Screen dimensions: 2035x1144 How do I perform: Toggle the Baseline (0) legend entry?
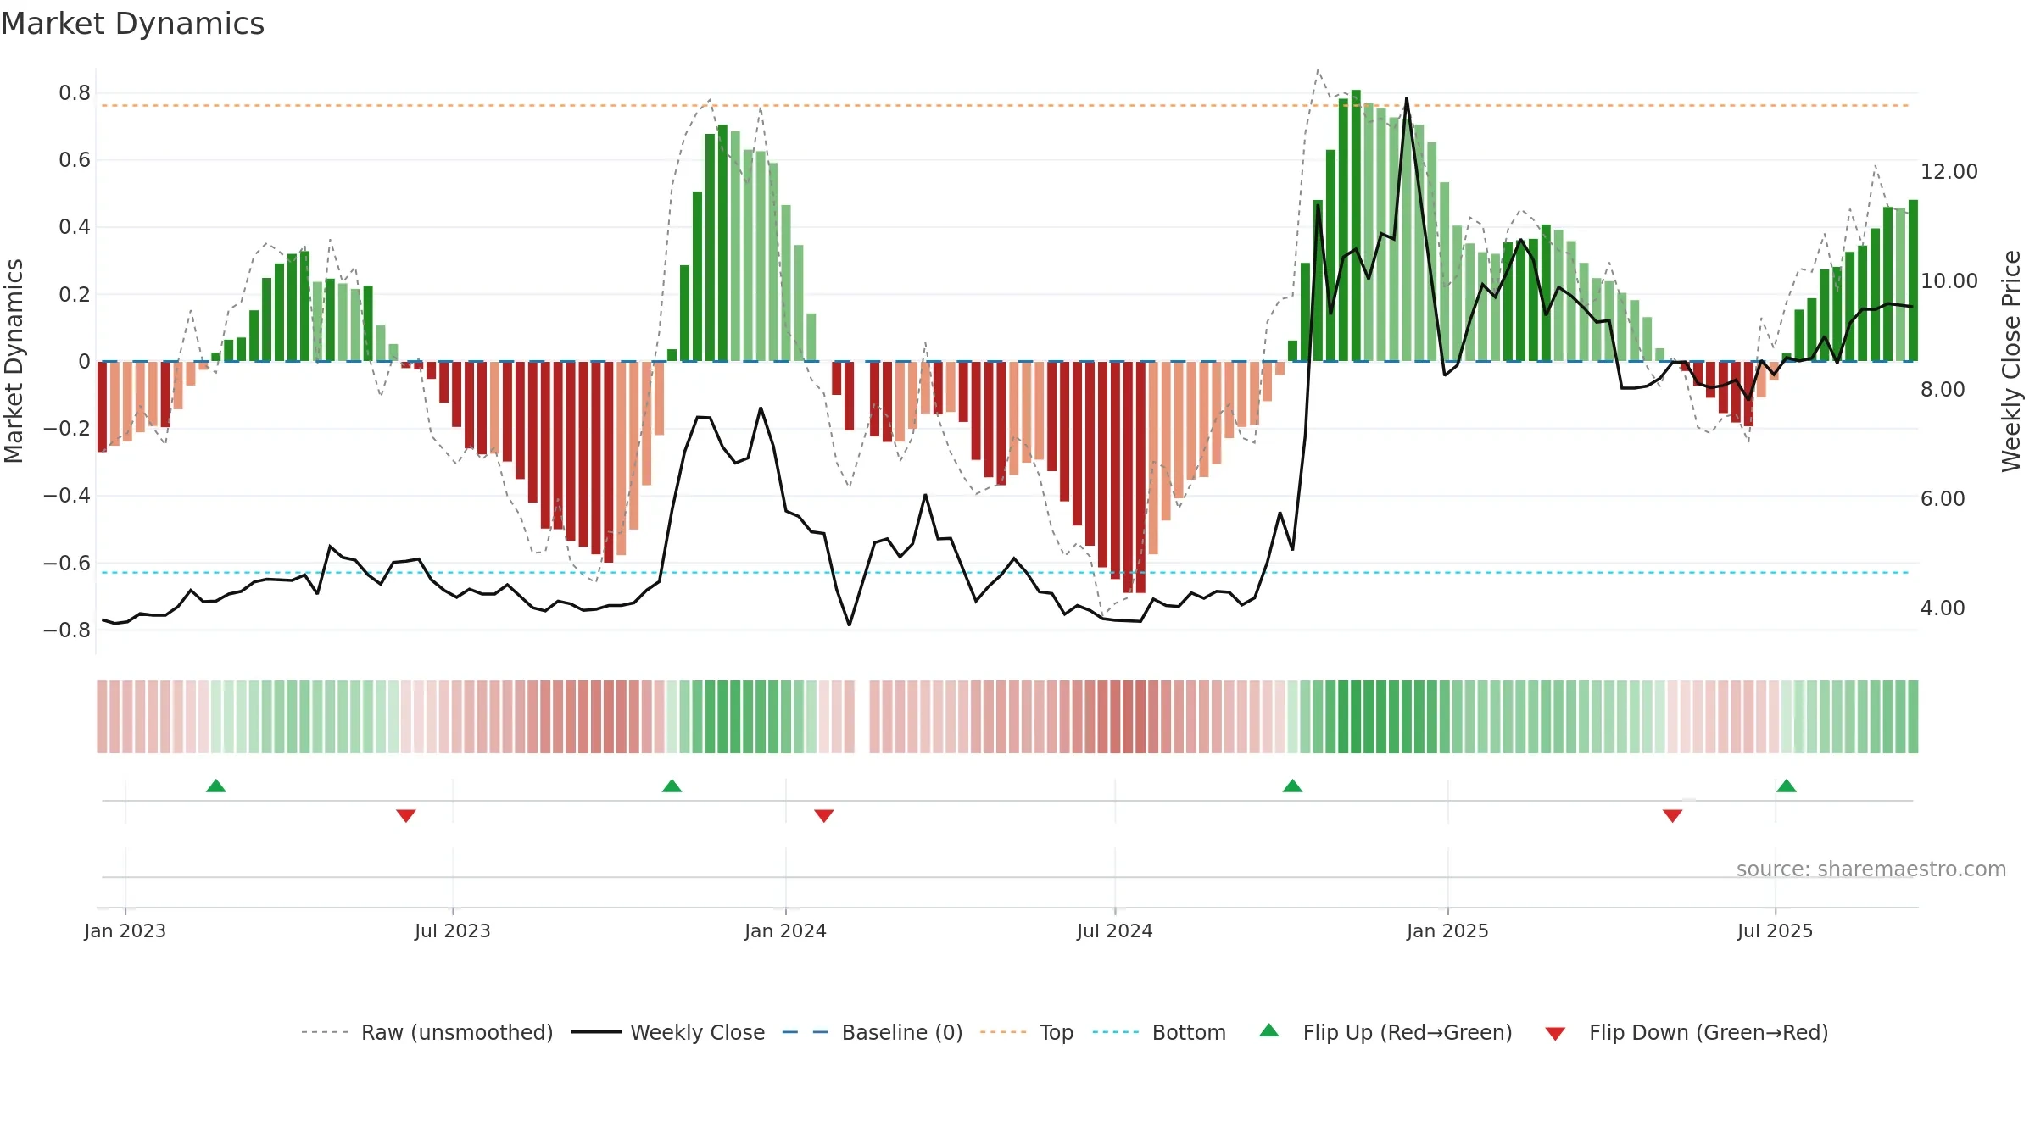point(873,1032)
